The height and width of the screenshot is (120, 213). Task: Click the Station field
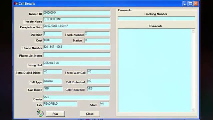point(97,41)
